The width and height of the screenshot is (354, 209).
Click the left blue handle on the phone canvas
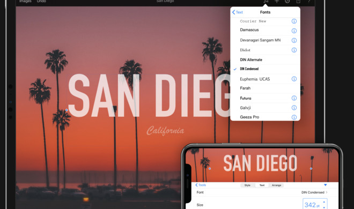[x=210, y=168]
